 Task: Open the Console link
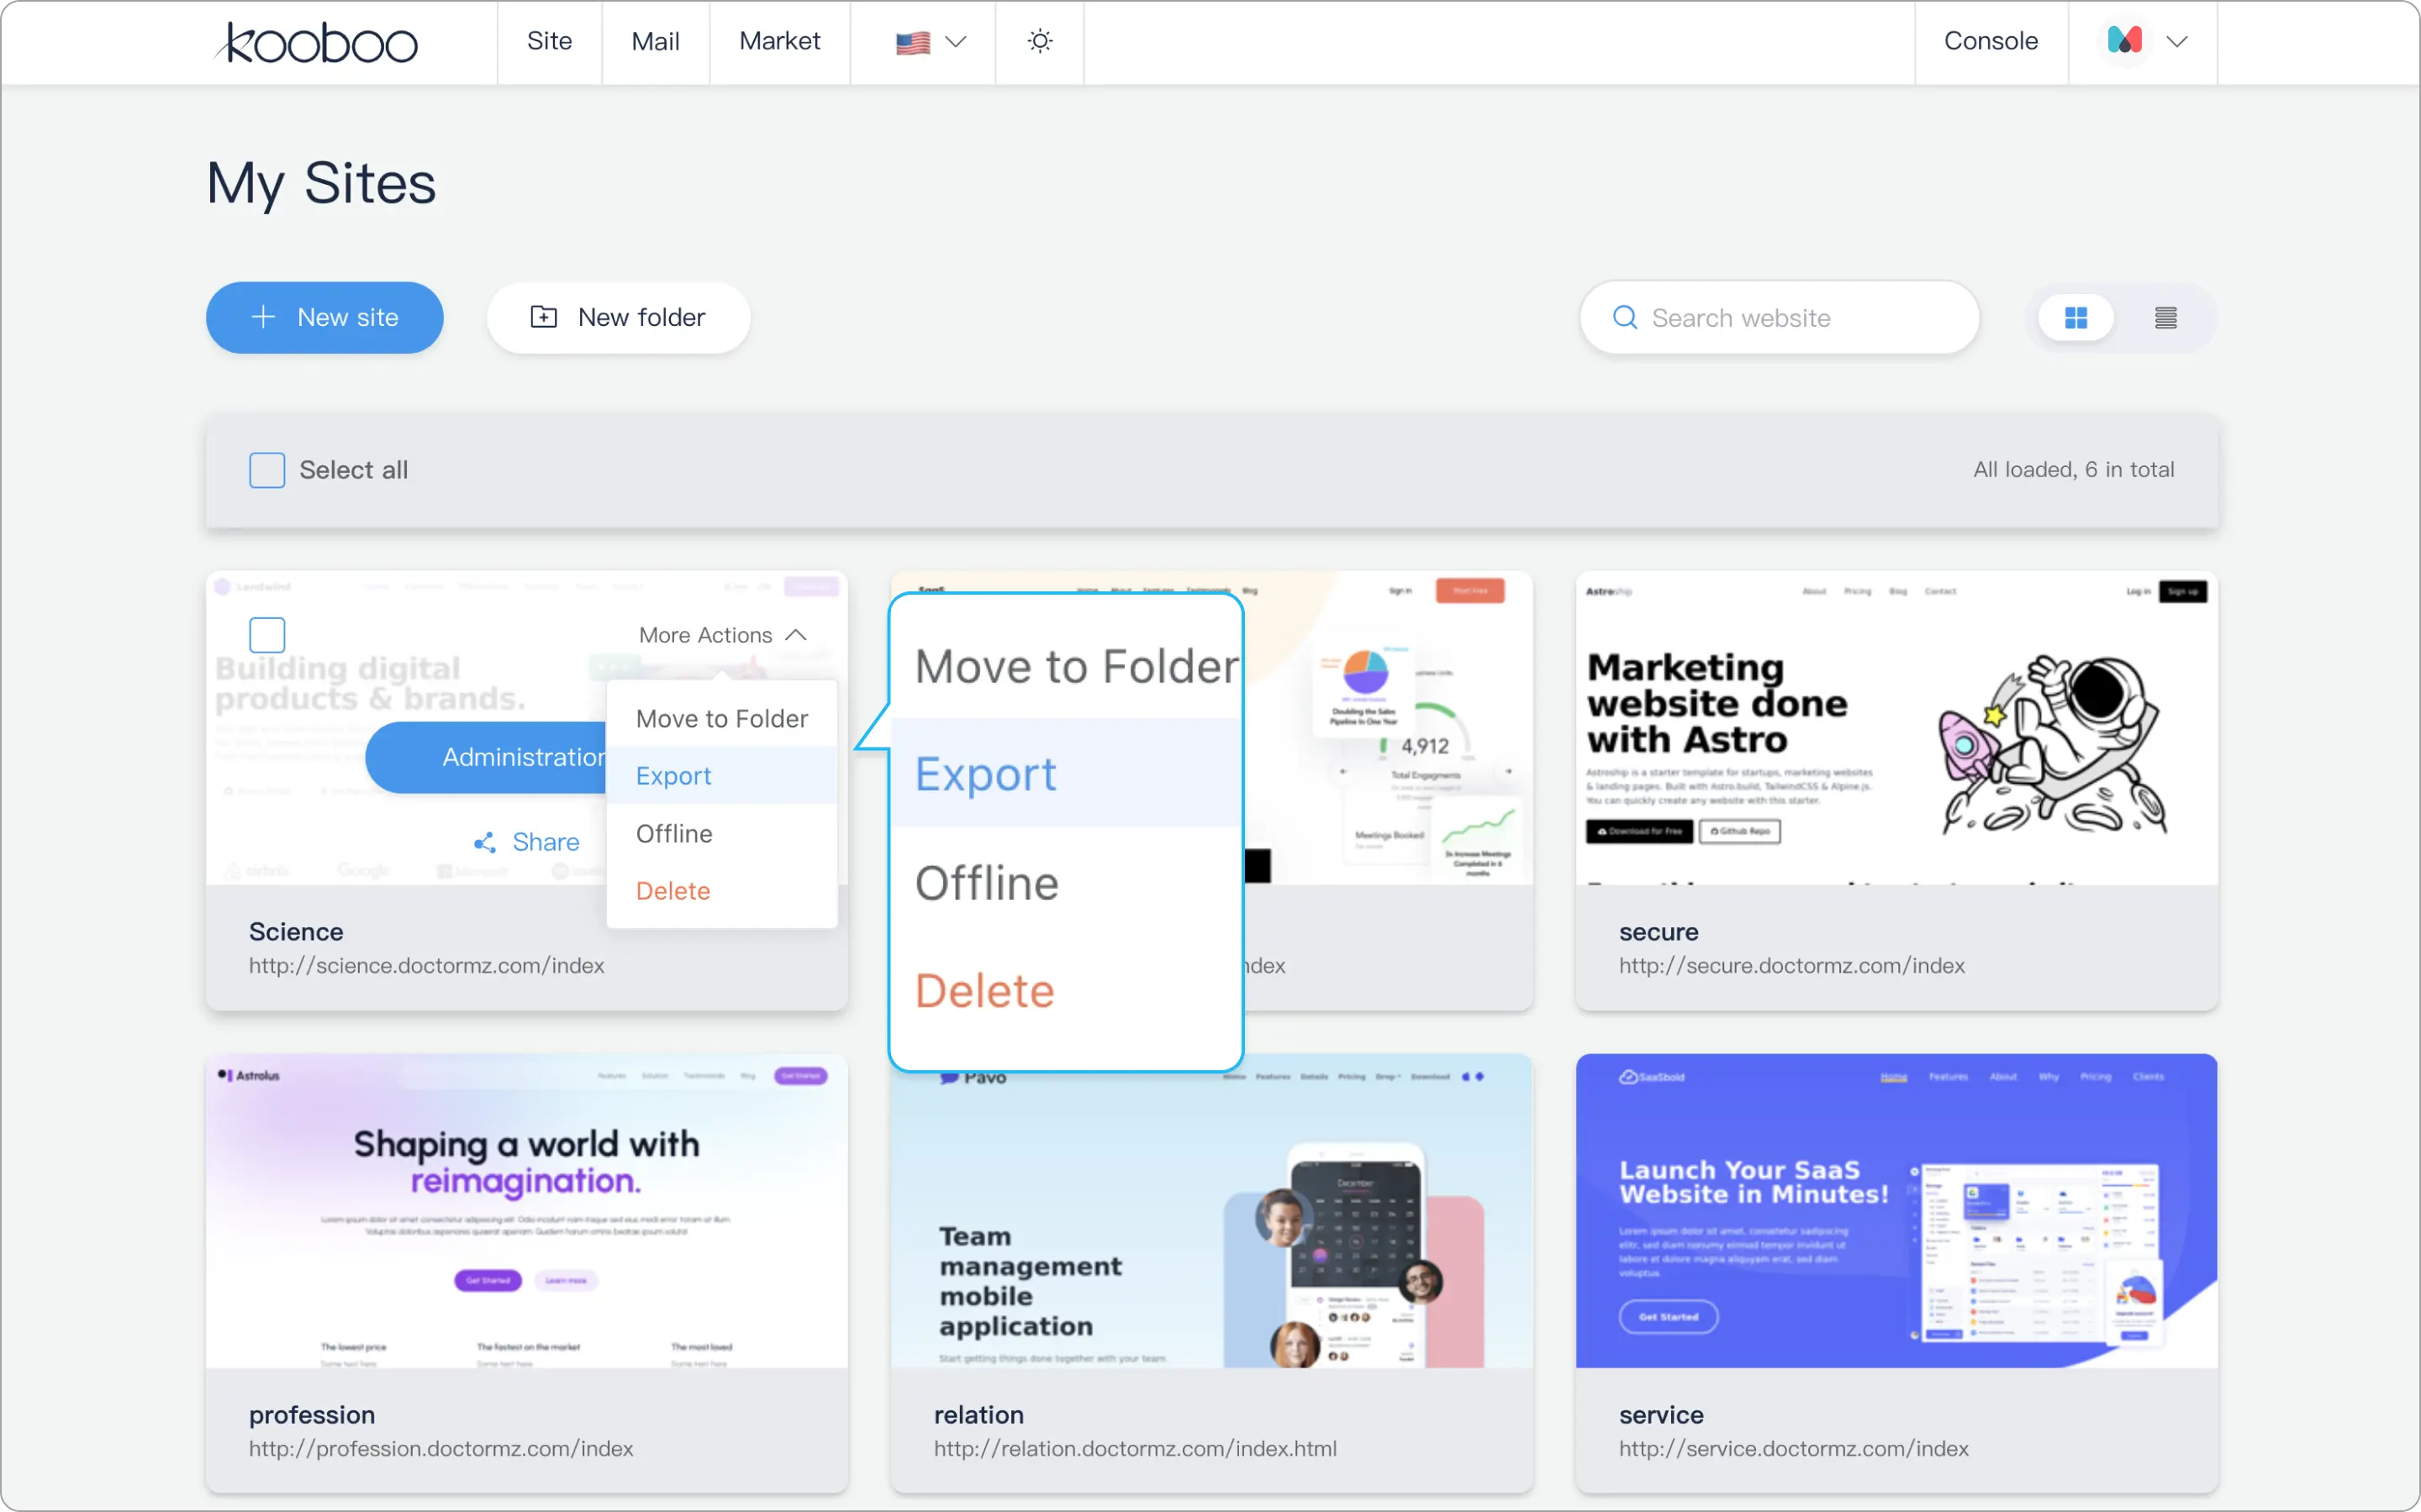coord(1990,41)
